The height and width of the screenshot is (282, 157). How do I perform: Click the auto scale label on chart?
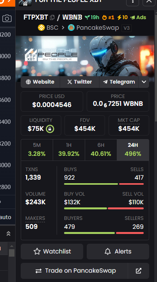pos(5,217)
